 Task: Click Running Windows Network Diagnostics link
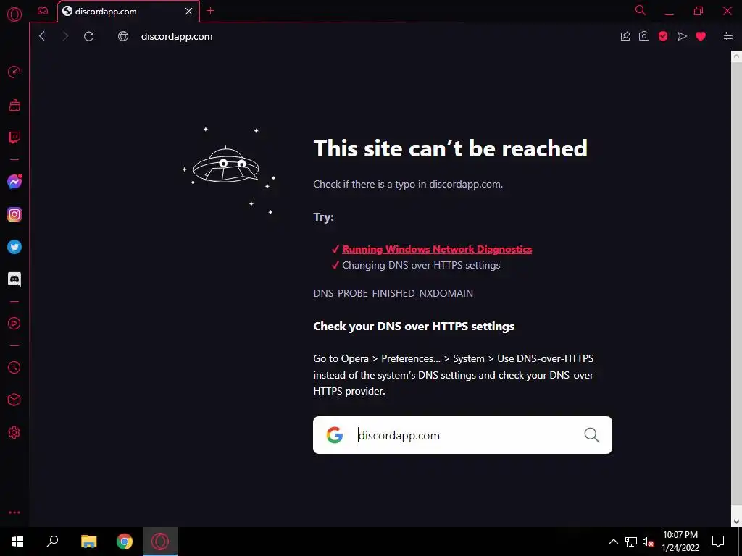(x=437, y=249)
